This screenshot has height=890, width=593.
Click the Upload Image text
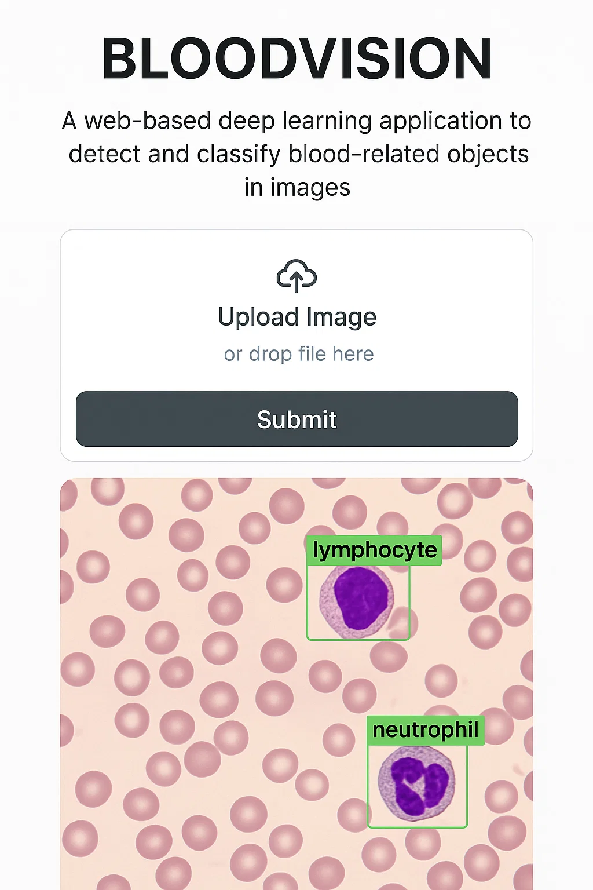297,317
